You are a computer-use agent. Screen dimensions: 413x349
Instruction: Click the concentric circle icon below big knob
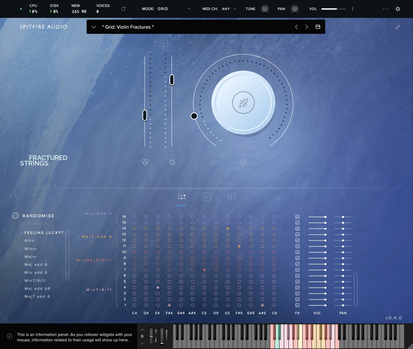[x=243, y=162]
